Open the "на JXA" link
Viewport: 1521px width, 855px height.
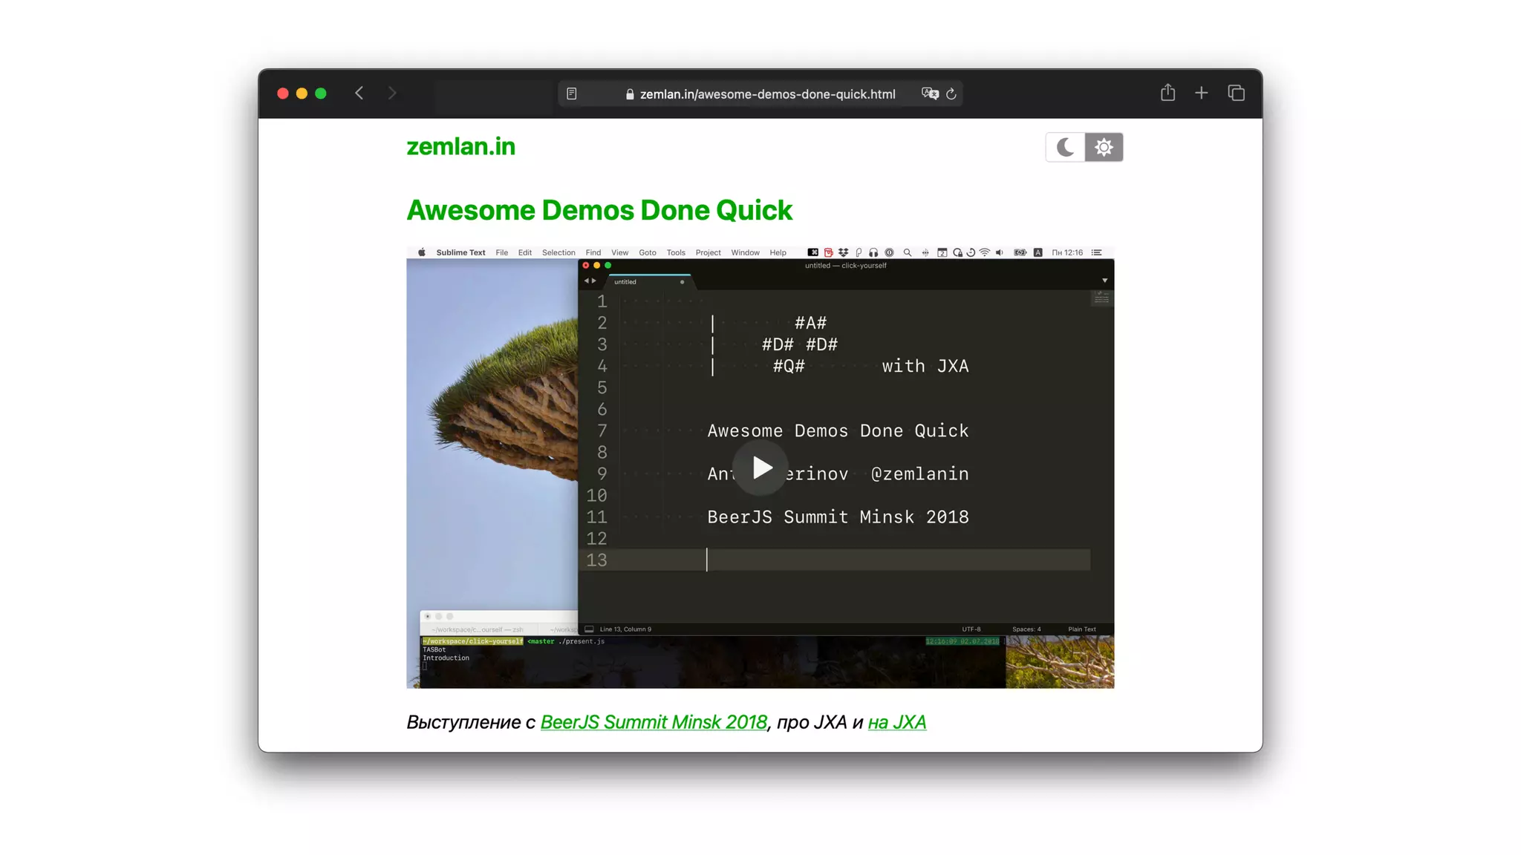pos(896,722)
